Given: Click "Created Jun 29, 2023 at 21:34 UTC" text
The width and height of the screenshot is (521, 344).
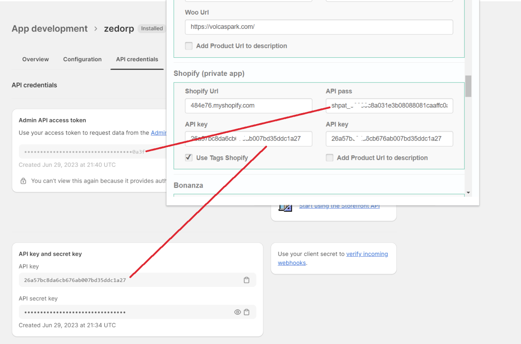Looking at the screenshot, I should click(x=67, y=325).
